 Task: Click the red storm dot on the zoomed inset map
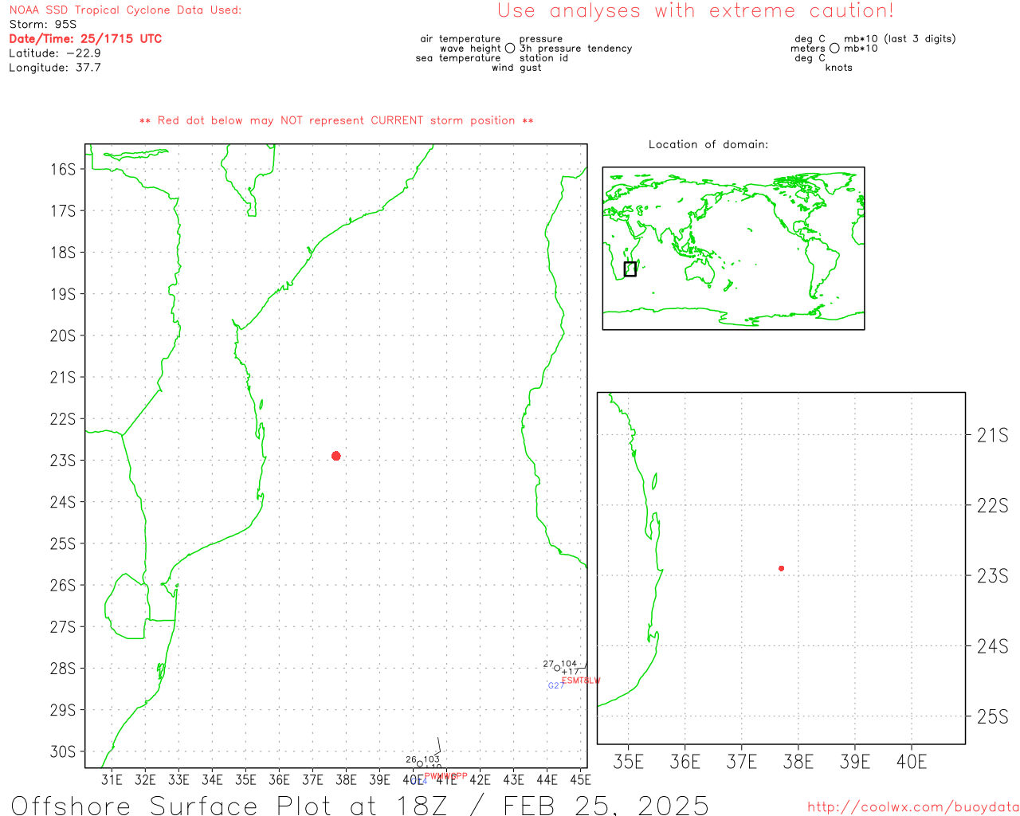coord(781,568)
